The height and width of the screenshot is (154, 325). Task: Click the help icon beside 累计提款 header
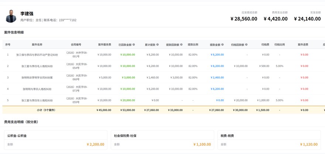click(x=158, y=44)
